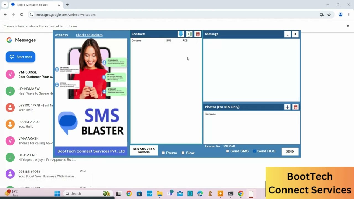Click the chess knight taskbar icon
354x199 pixels.
pos(210,193)
